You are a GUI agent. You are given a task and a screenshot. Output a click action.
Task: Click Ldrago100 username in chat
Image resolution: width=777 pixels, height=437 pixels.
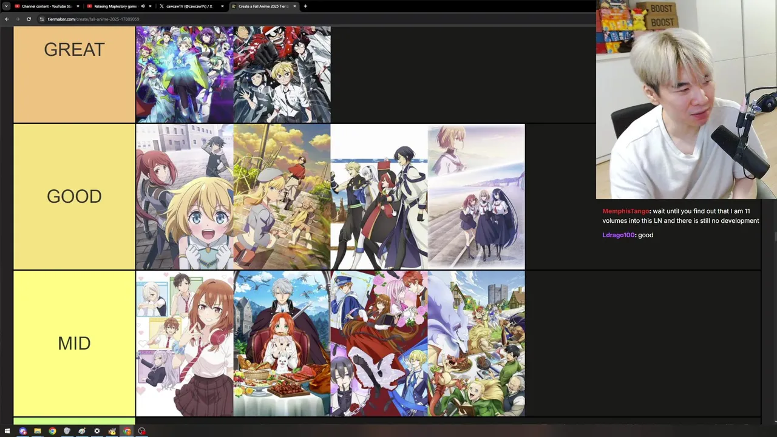click(619, 235)
